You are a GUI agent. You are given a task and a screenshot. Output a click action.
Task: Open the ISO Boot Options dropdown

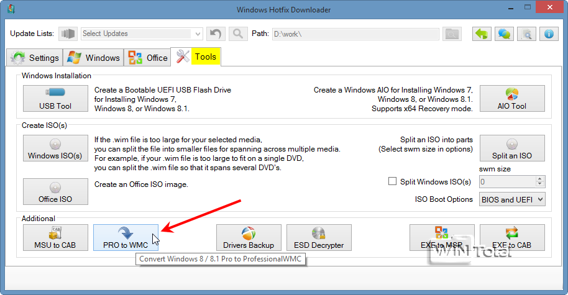tap(512, 199)
